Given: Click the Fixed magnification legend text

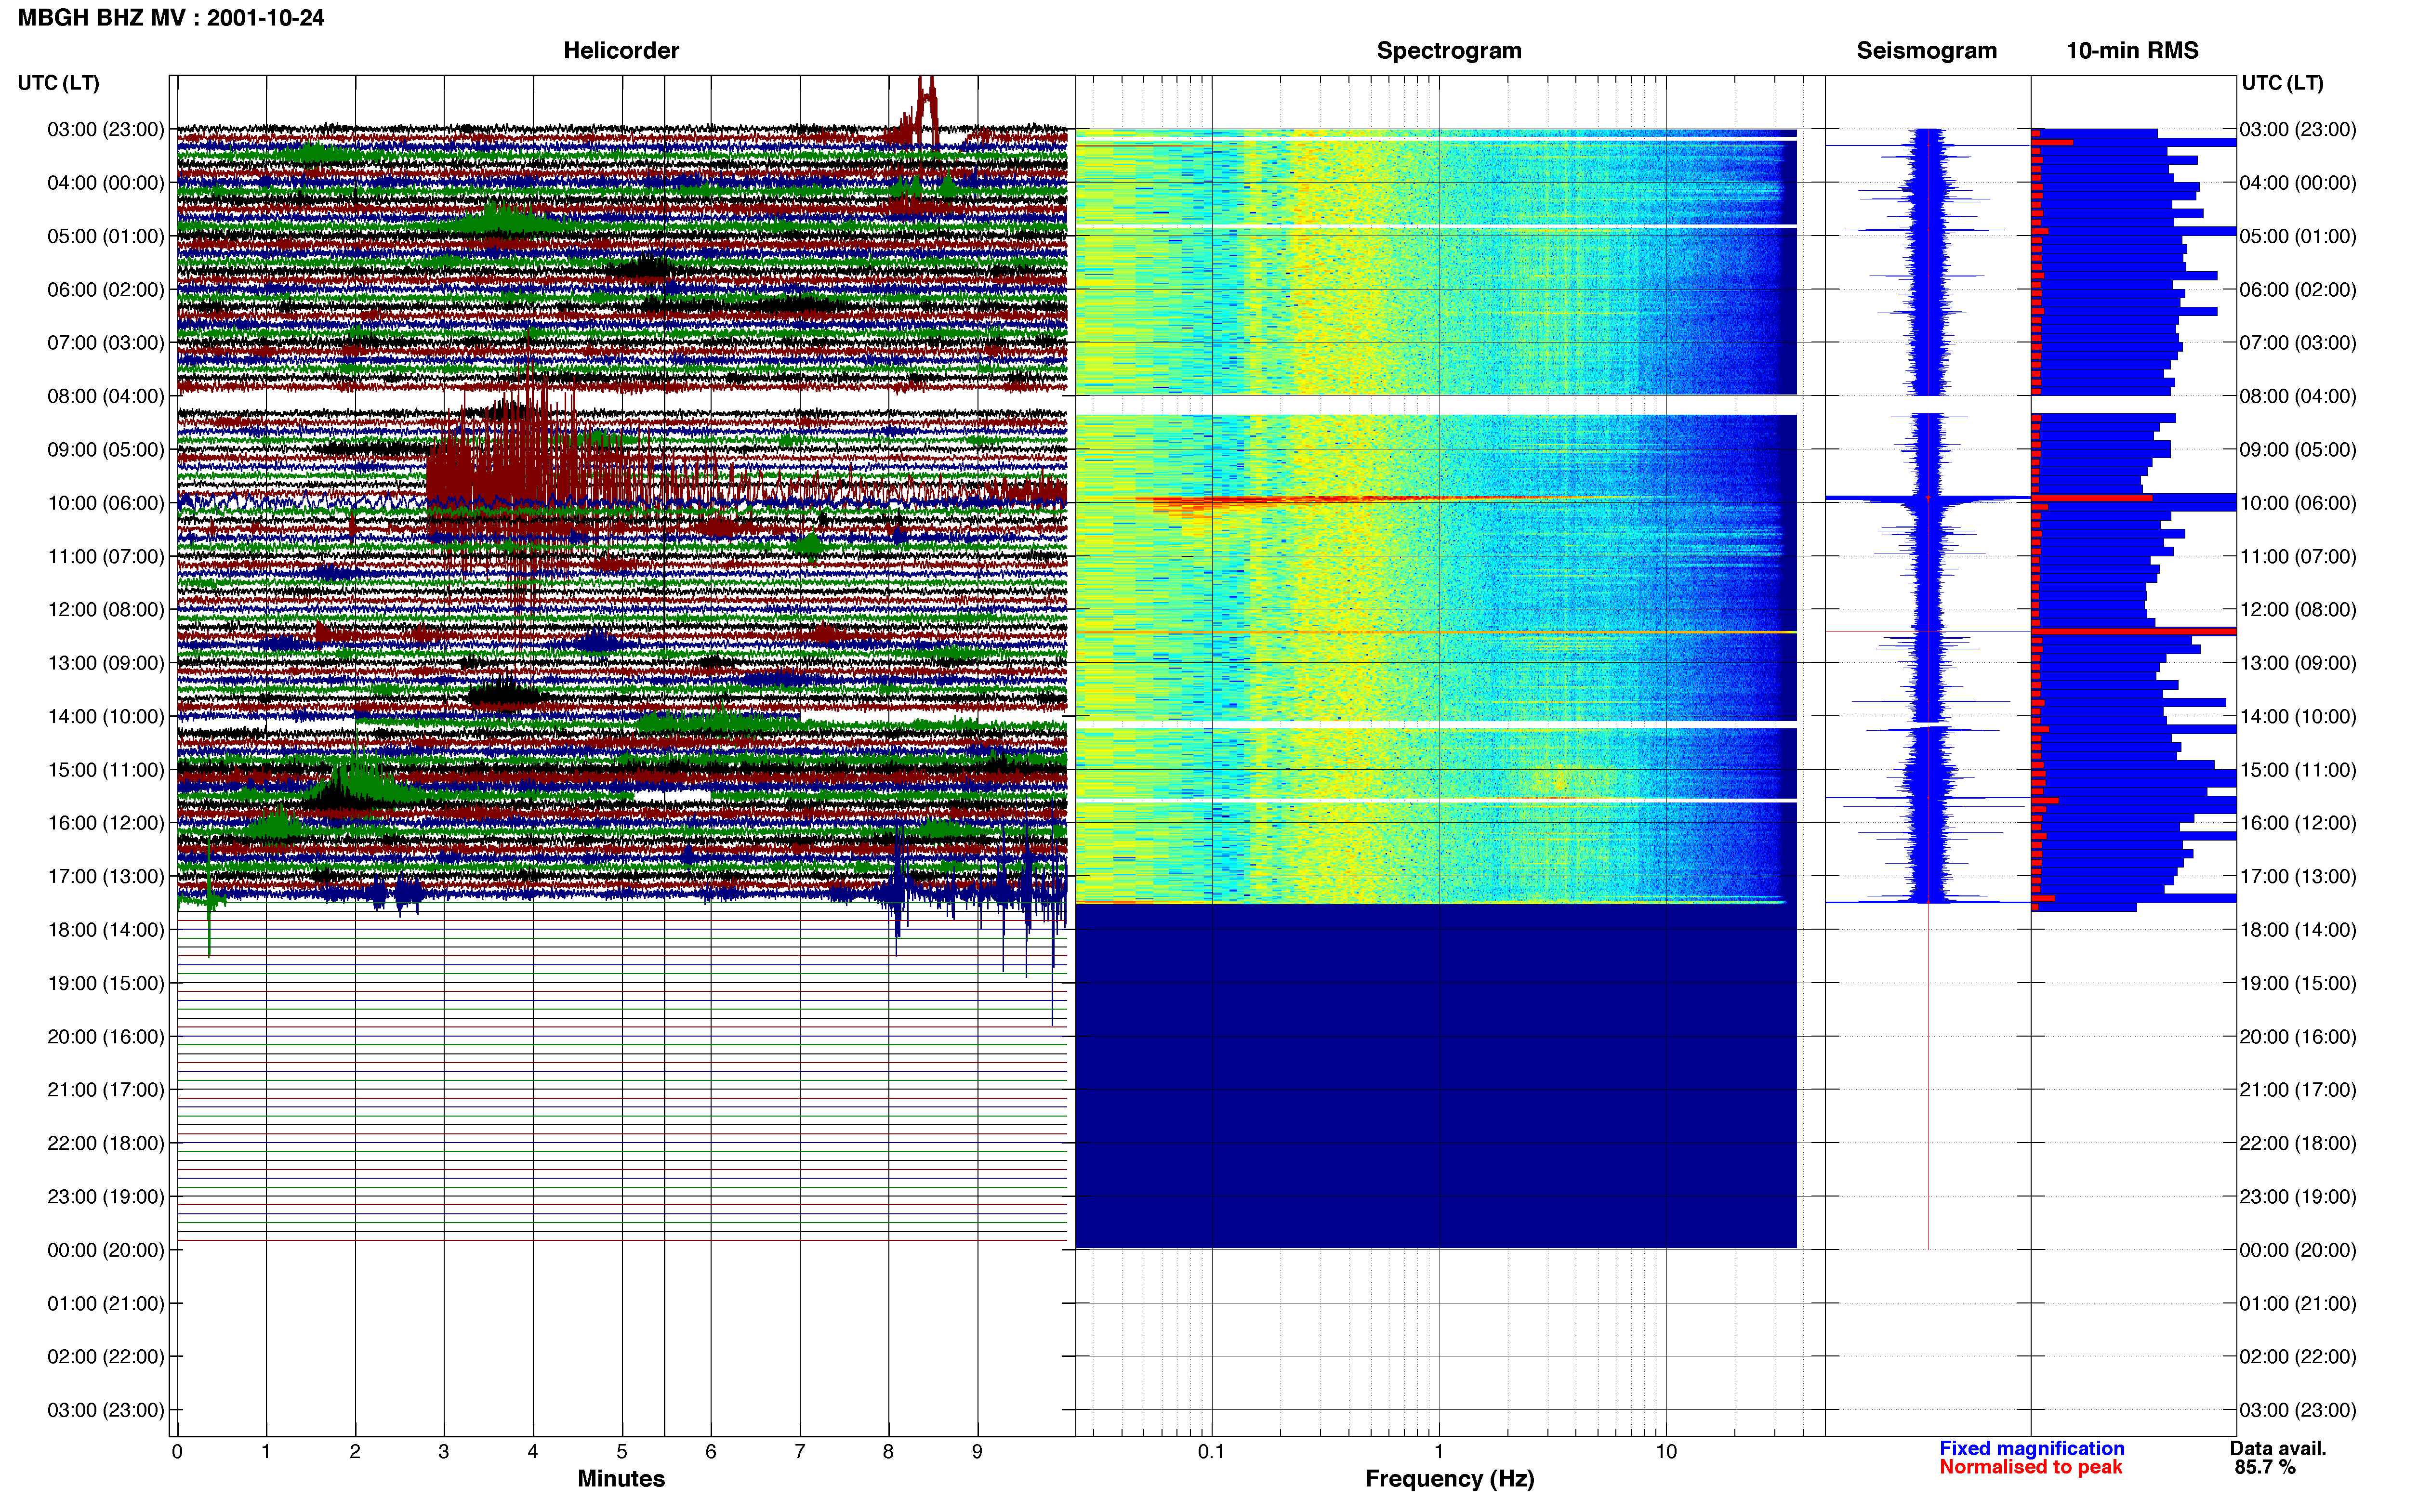Looking at the screenshot, I should coord(2031,1448).
